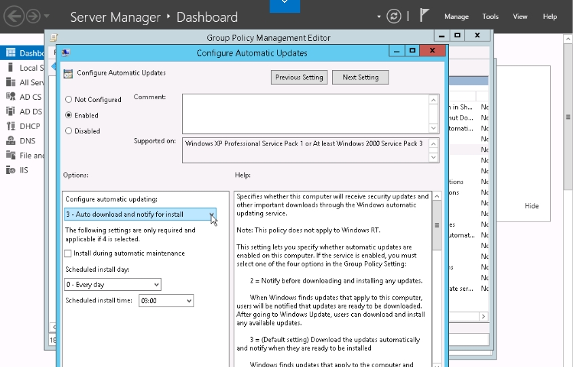Viewport: 576px width, 367px height.
Task: Select the Disabled radio button
Action: pos(69,131)
